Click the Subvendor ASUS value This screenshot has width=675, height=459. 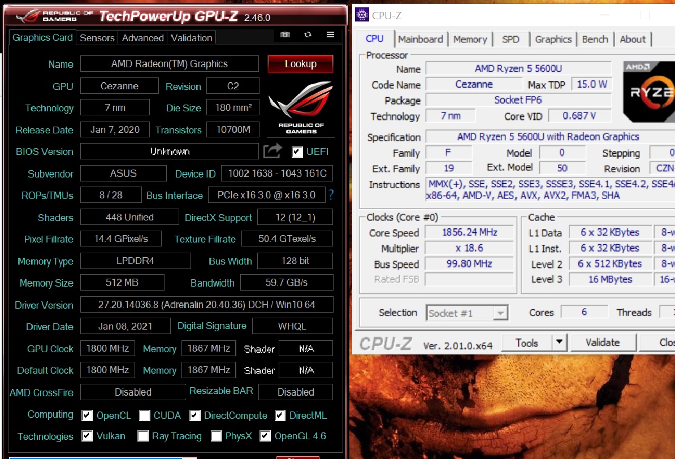[x=123, y=173]
